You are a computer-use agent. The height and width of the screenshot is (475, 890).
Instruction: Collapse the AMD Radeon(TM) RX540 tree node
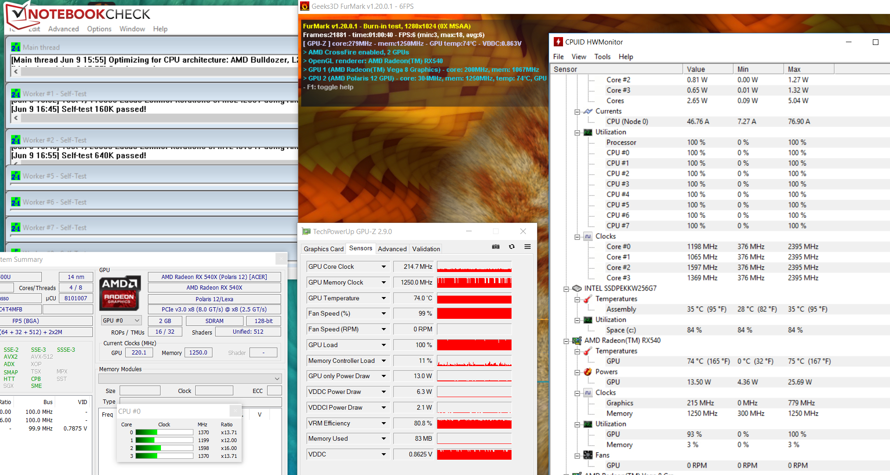(x=566, y=341)
